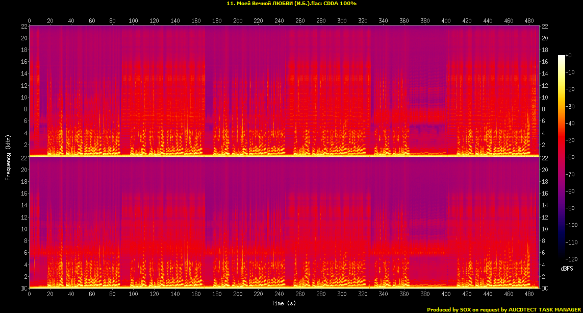This screenshot has width=583, height=313.
Task: Click the file title text at top
Action: click(x=291, y=4)
